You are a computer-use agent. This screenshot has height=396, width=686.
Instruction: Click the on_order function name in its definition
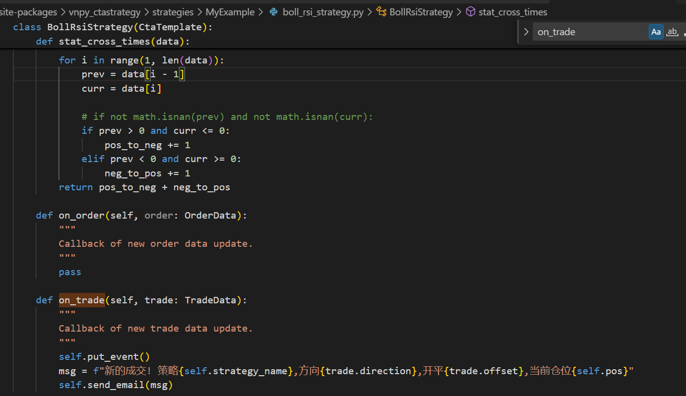click(x=81, y=216)
